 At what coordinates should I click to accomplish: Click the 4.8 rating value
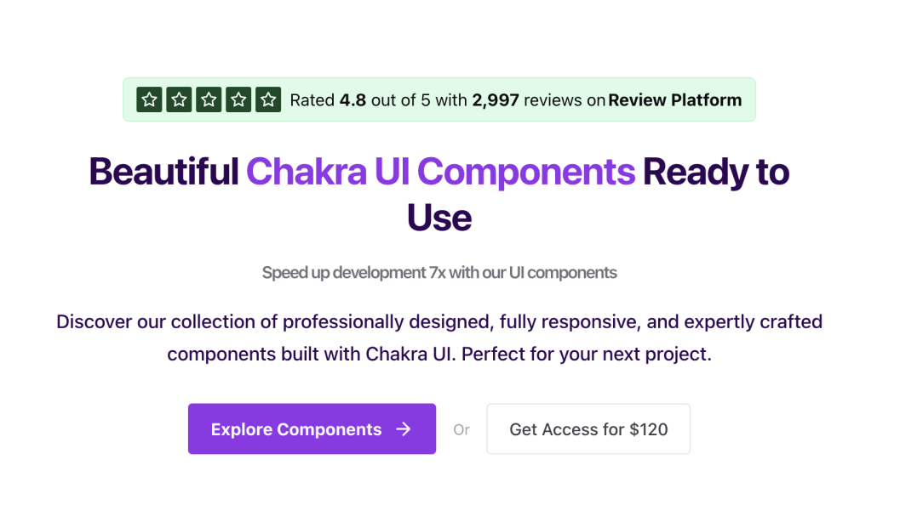[x=353, y=100]
